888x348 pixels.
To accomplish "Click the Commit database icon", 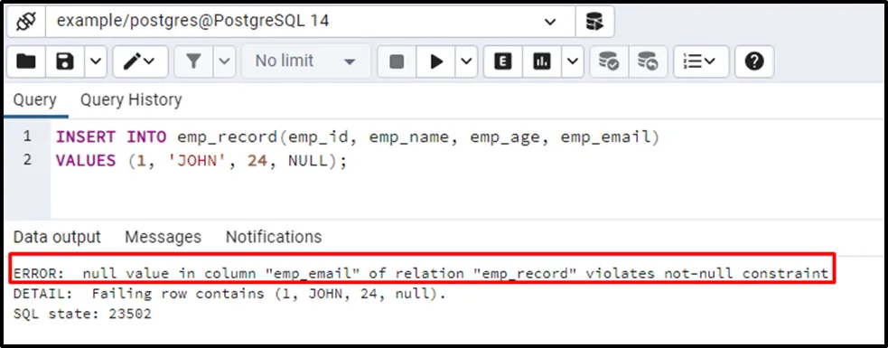I will 609,61.
